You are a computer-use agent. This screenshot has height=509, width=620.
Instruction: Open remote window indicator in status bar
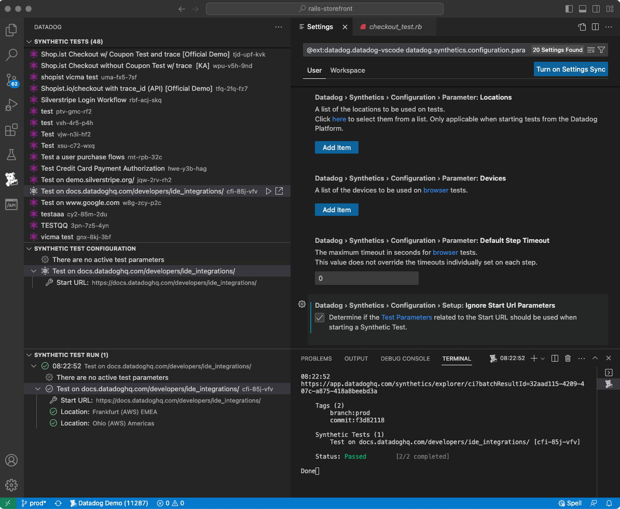point(8,503)
